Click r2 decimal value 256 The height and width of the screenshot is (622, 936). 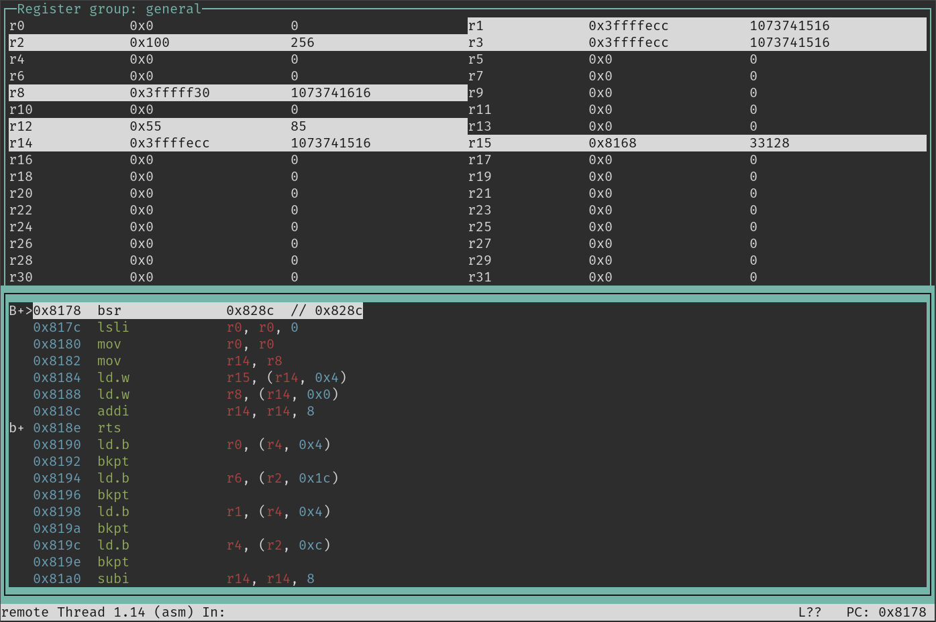click(303, 42)
